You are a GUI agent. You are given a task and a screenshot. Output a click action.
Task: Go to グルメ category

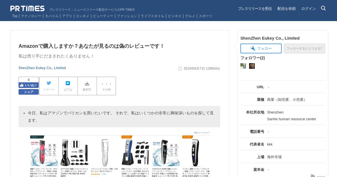190,16
